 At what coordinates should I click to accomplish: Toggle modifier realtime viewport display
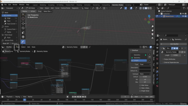[x=175, y=48]
